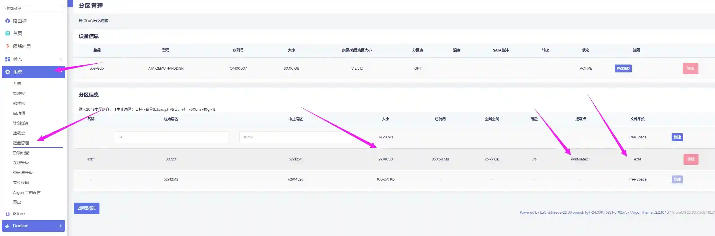Screen dimensions: 715x236
Task: Click the start sector field showing 34
Action: point(171,137)
